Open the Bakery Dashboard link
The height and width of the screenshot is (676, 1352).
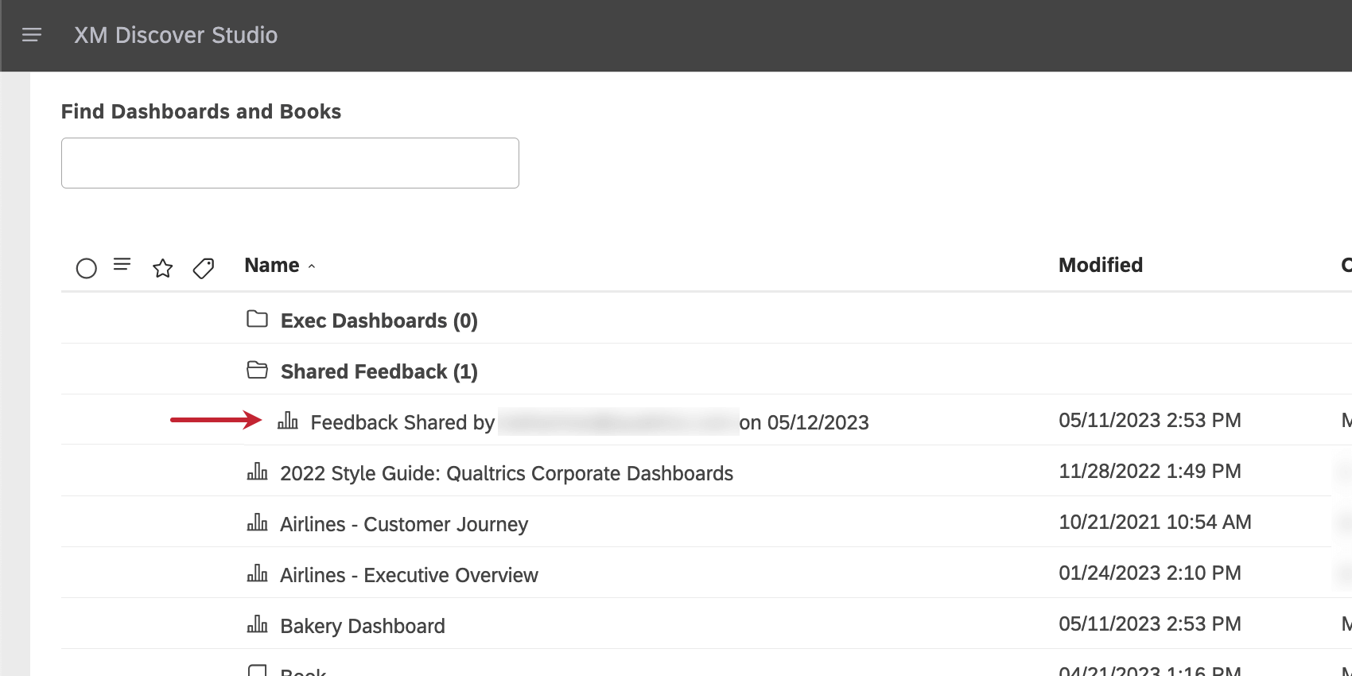click(x=363, y=626)
